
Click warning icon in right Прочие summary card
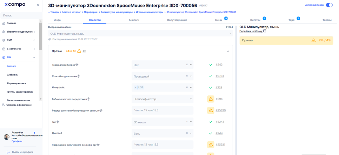[x=313, y=40]
